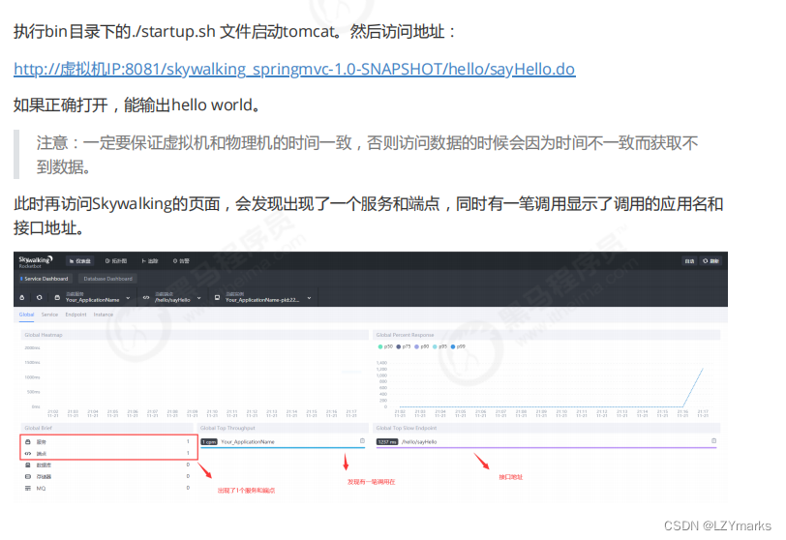Click the MQ icon in Global Brief
The image size is (786, 540).
28,488
